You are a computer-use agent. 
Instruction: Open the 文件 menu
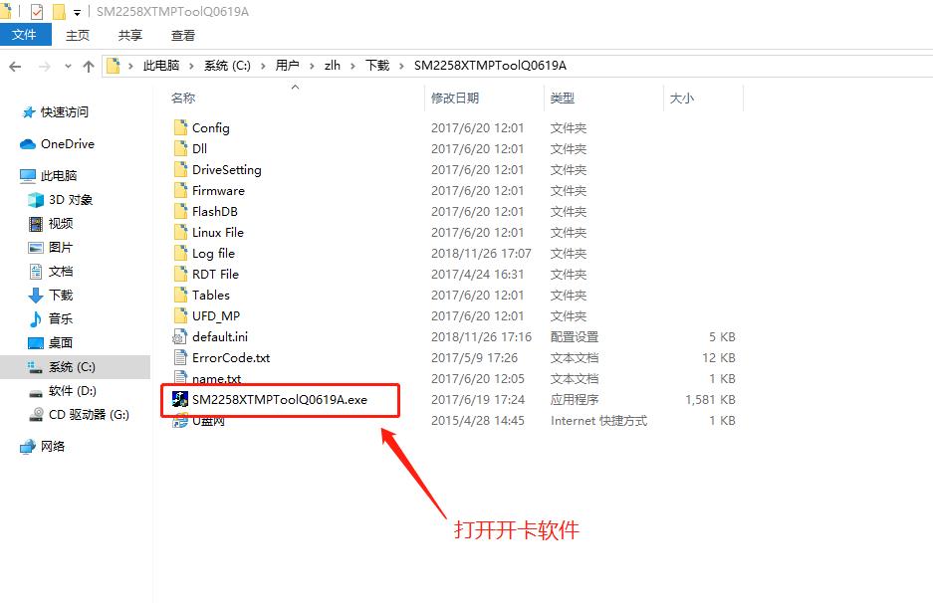pos(25,34)
